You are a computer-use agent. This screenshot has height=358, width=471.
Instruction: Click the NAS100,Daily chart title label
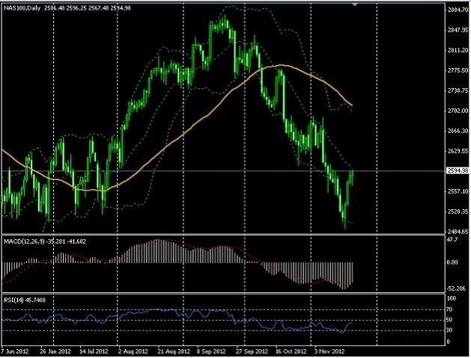[x=22, y=8]
